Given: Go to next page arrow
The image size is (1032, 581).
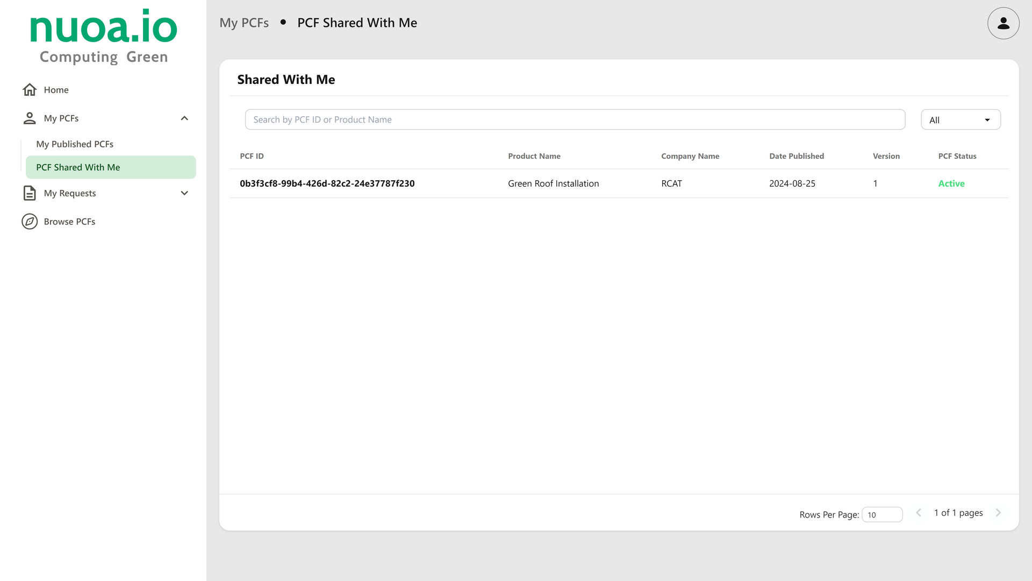Looking at the screenshot, I should coord(998,513).
